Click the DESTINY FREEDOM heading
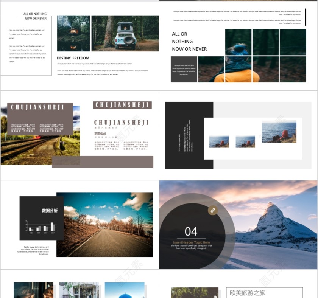This screenshot has width=318, height=298. tap(73, 58)
